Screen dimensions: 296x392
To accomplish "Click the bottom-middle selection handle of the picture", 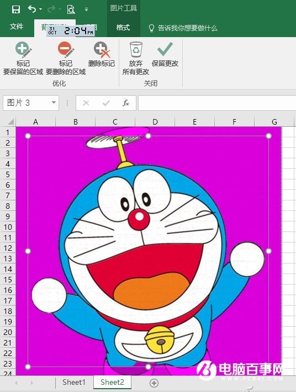I will tap(148, 367).
